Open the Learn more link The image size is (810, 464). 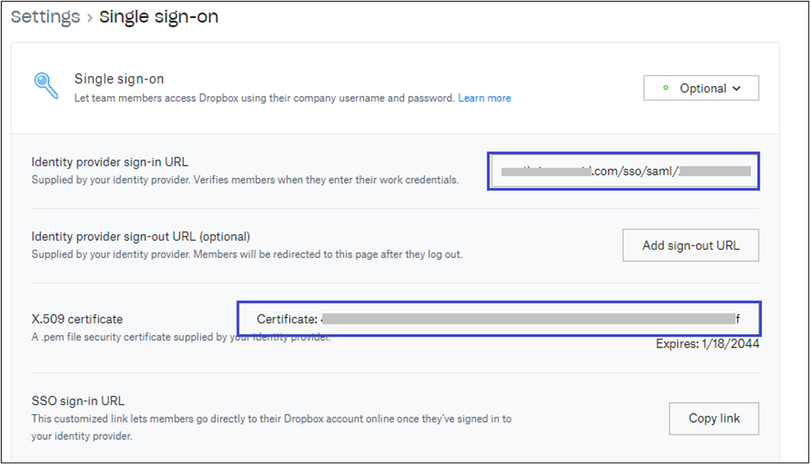click(x=484, y=98)
